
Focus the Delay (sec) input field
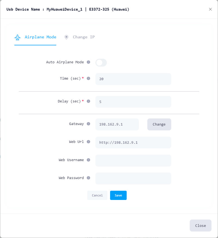click(133, 102)
